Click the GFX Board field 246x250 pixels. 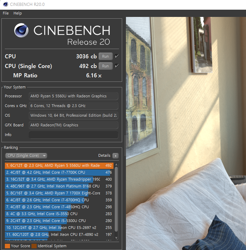click(x=73, y=125)
